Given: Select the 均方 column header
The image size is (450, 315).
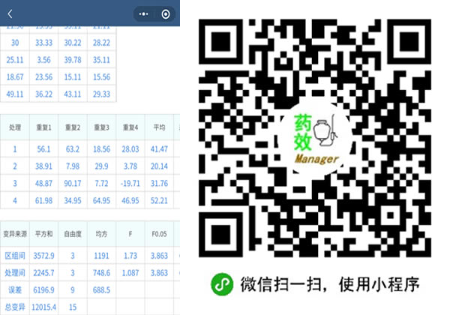Looking at the screenshot, I should click(101, 234).
